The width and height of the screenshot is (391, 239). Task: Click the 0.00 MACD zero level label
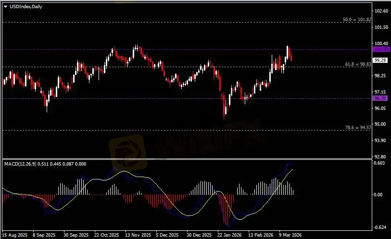pyautogui.click(x=379, y=195)
